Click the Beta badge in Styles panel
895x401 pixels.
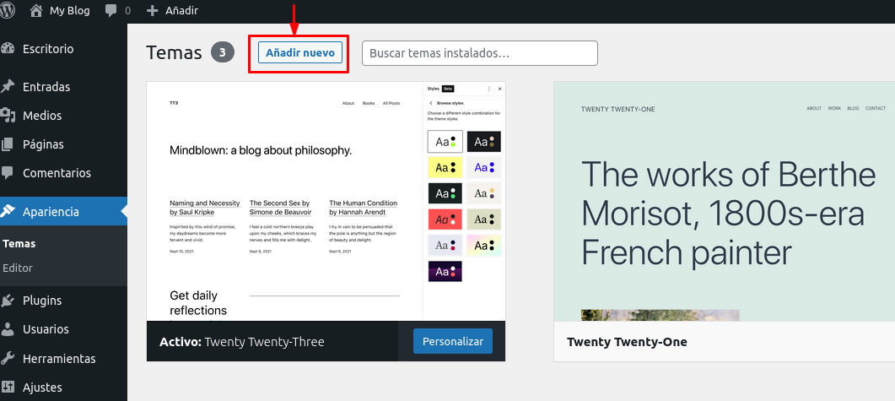pos(448,89)
